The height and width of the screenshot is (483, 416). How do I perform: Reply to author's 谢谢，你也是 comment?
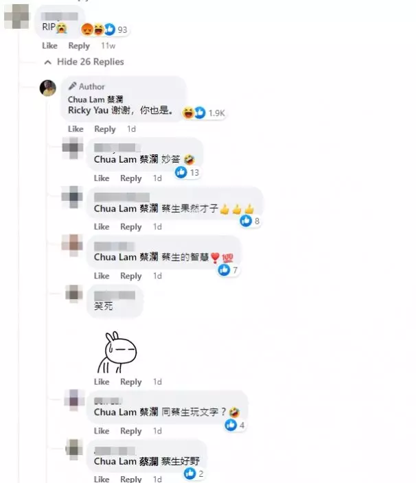click(105, 129)
